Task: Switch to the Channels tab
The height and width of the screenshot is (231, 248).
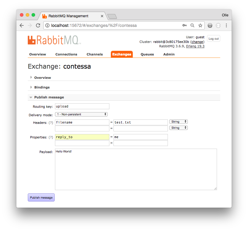Action: pos(94,54)
